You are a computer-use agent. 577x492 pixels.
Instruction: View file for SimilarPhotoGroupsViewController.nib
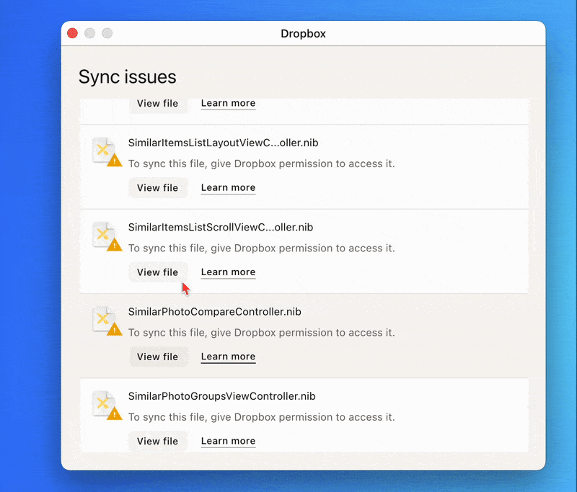point(158,442)
